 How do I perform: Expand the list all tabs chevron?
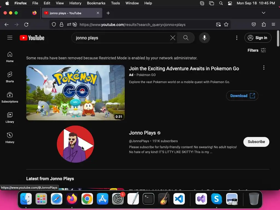(x=263, y=13)
